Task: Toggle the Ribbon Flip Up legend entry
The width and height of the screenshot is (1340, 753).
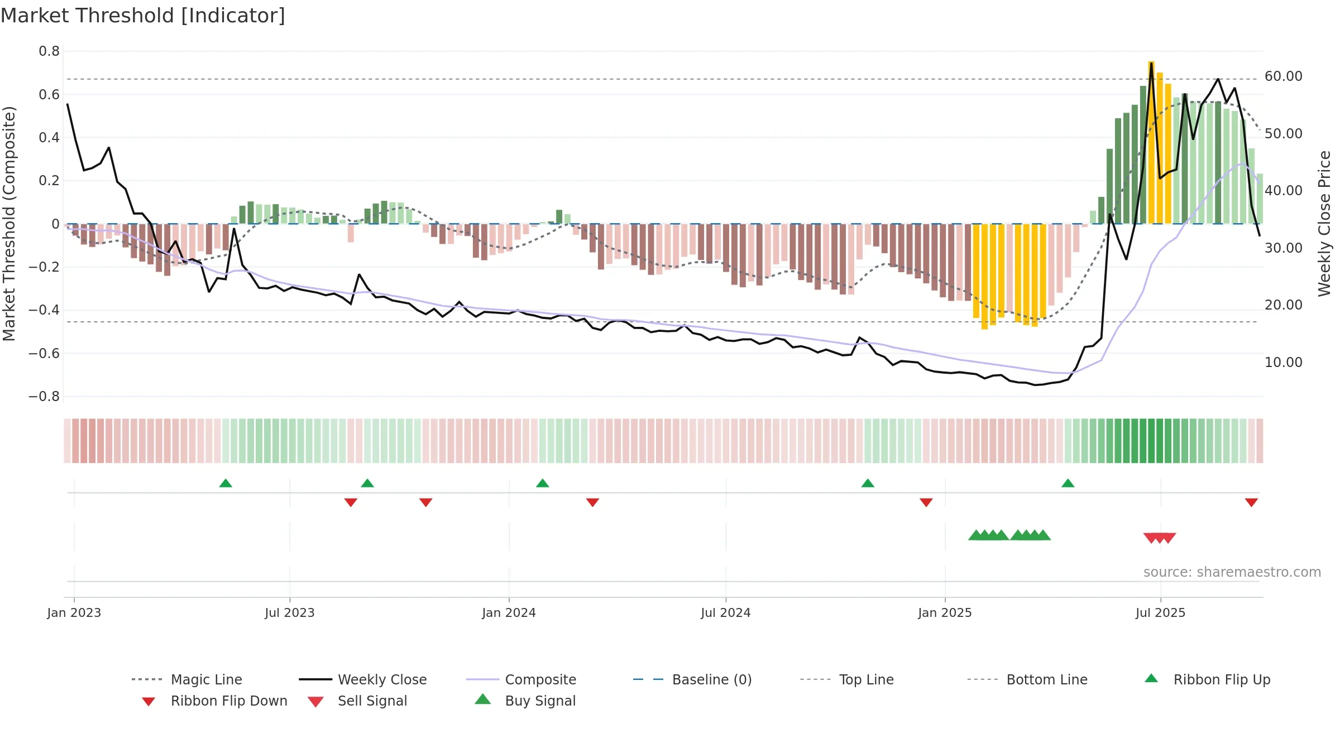Action: [1207, 679]
